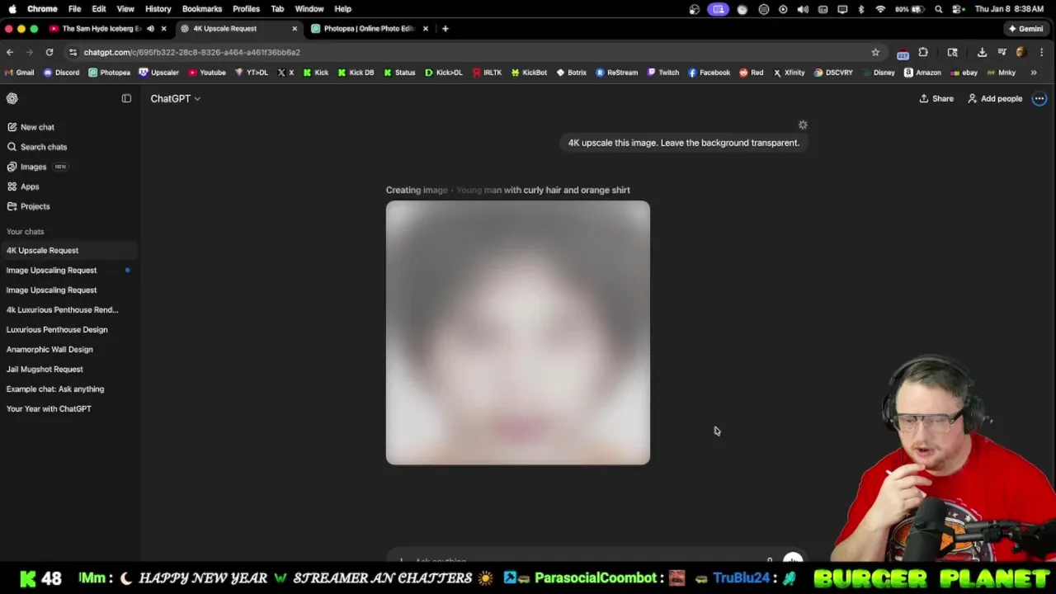Open the Amazon bookmark
The image size is (1056, 594).
(922, 73)
